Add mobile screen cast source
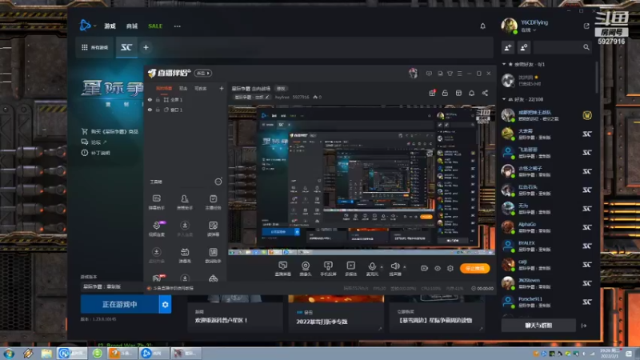Image resolution: width=640 pixels, height=360 pixels. (x=328, y=269)
